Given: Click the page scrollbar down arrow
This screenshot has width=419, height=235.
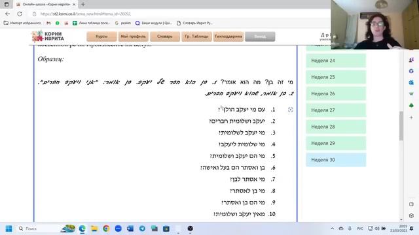Looking at the screenshot, I should [401, 219].
